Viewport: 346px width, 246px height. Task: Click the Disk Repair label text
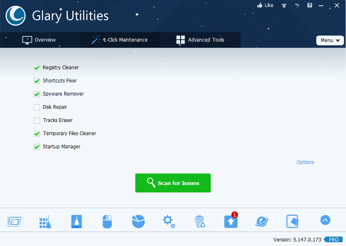pyautogui.click(x=55, y=107)
